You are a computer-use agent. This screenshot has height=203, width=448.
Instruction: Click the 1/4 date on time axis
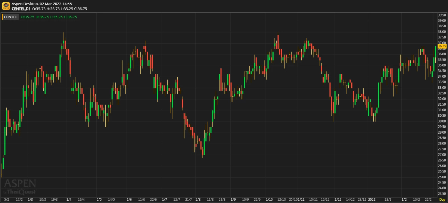pyautogui.click(x=69, y=200)
